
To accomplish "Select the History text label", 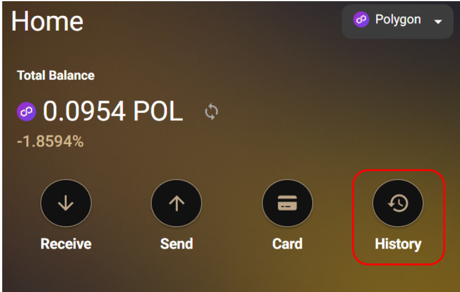I will point(398,244).
